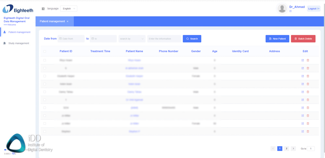
Task: Click the edit profile icon under Dr_Ahmad
Action: 291,11
